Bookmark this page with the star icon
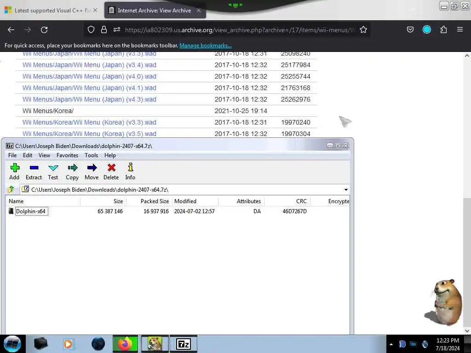The height and width of the screenshot is (353, 471). tap(363, 29)
